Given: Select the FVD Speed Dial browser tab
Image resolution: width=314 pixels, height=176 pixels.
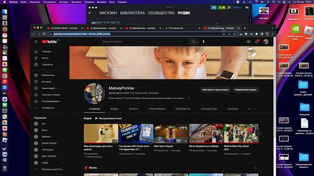Looking at the screenshot, I should click(182, 28).
